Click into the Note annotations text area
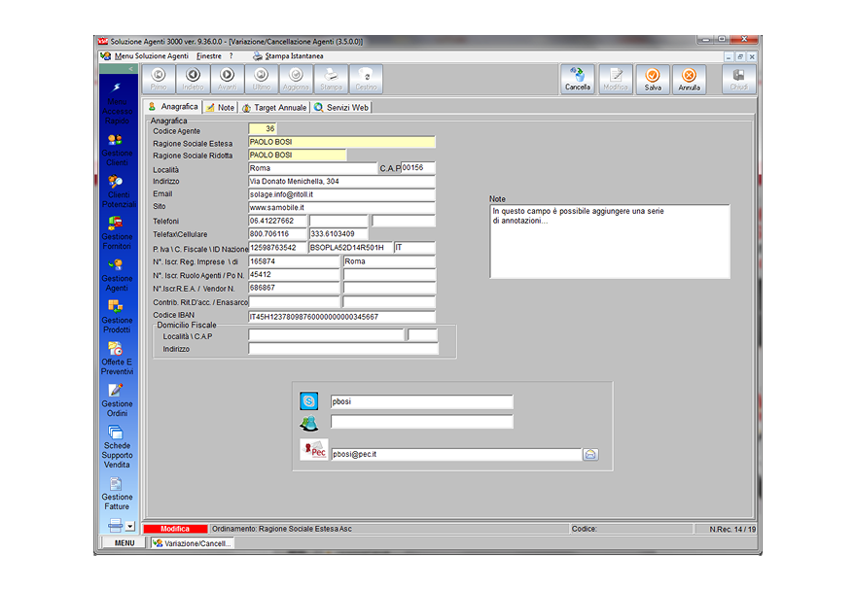This screenshot has height=589, width=854. (609, 241)
